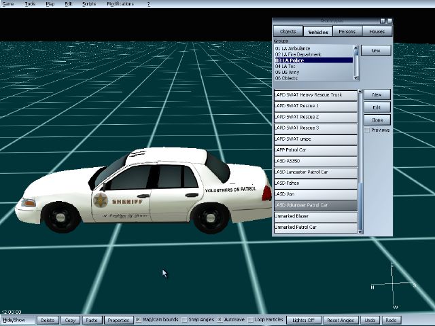Toggle the Preview checkbox
The height and width of the screenshot is (326, 435).
[367, 130]
